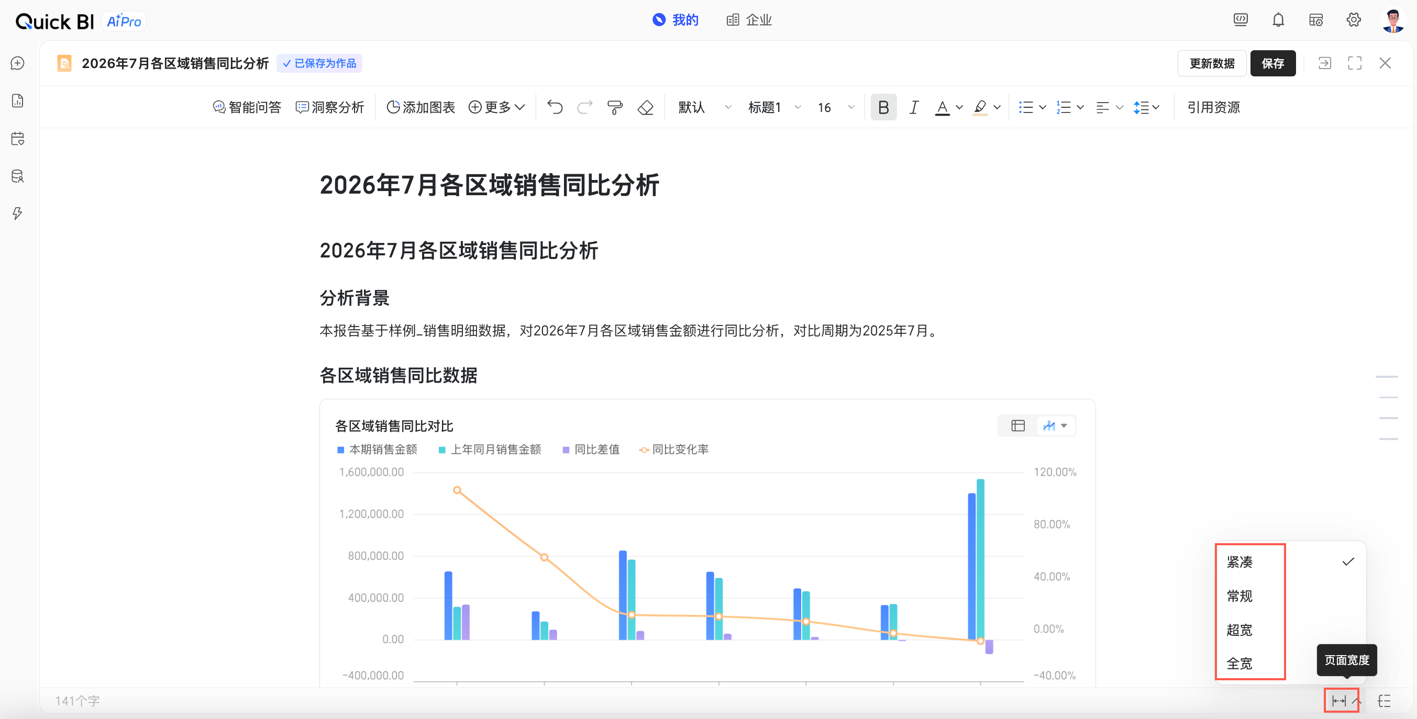Click the 更新数据 button
The image size is (1417, 719).
[x=1212, y=63]
